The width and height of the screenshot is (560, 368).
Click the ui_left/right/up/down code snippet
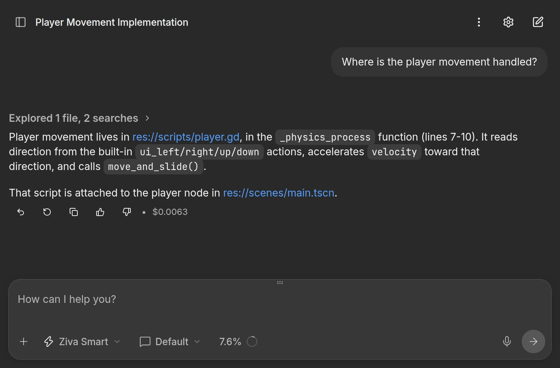199,152
